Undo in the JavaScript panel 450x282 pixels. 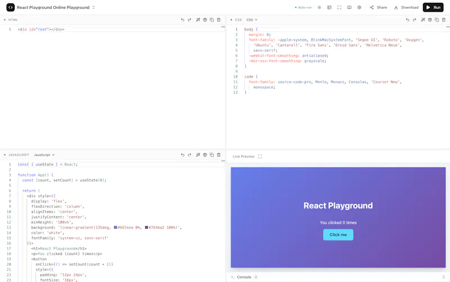click(x=182, y=154)
